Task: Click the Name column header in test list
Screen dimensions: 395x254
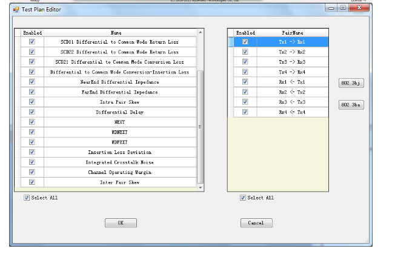Action: tap(120, 33)
